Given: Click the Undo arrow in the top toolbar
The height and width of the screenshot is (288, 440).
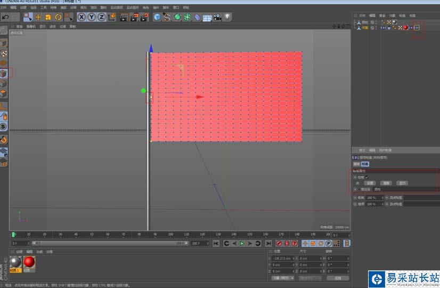Looking at the screenshot, I should tap(5, 17).
